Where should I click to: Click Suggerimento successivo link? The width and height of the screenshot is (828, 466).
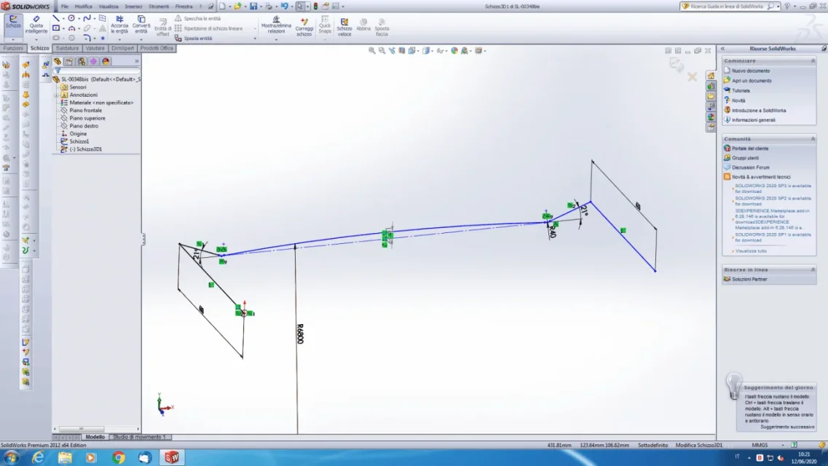(x=787, y=427)
